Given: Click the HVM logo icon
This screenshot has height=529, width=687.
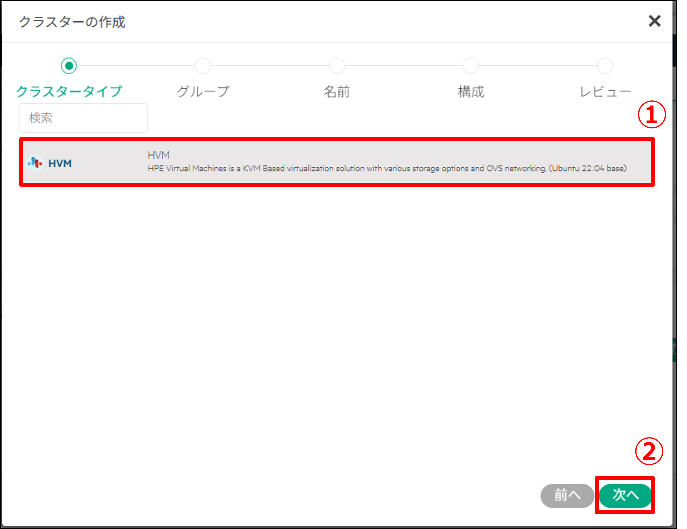Looking at the screenshot, I should tap(35, 163).
